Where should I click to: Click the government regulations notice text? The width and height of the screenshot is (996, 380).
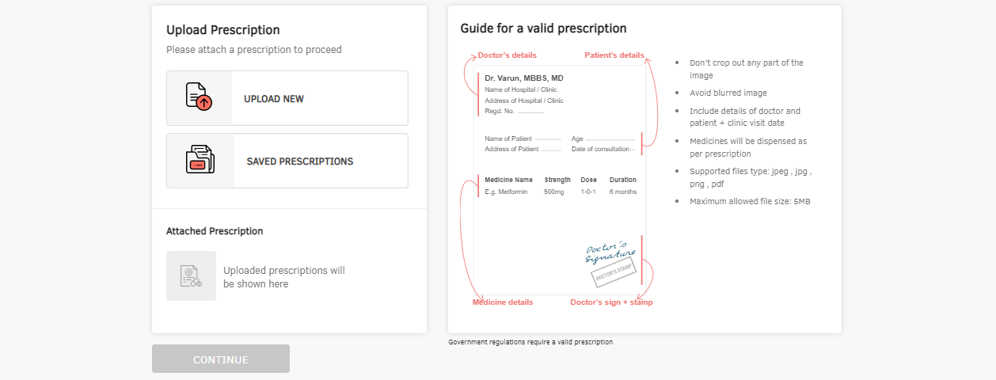point(530,342)
